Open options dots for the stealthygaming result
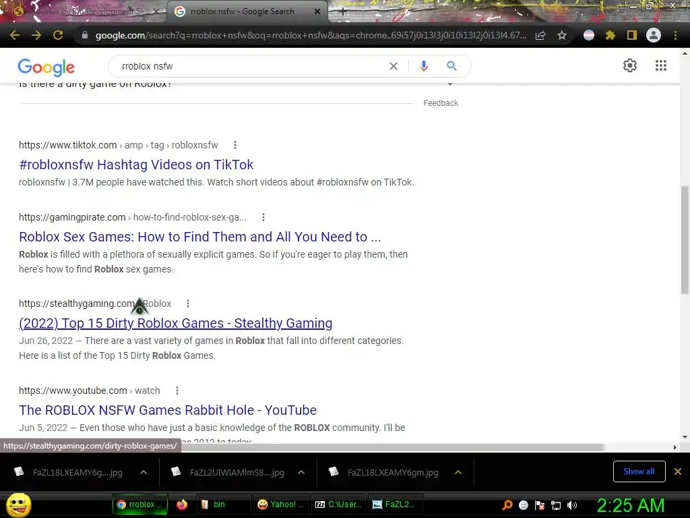This screenshot has height=518, width=690. (x=188, y=304)
